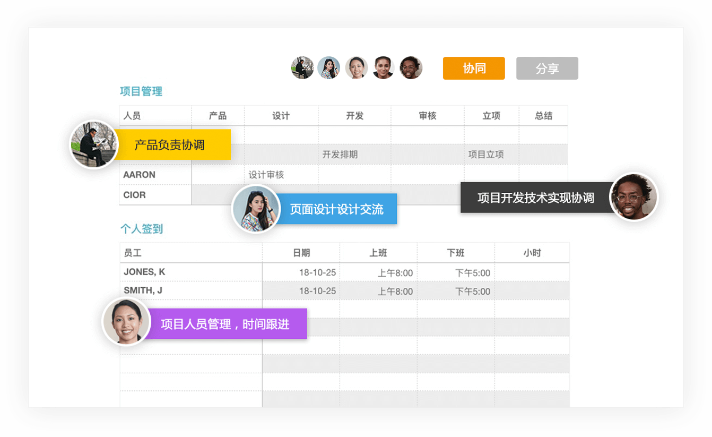Viewport: 712px width, 437px height.
Task: Click the 分享 button
Action: [x=547, y=68]
